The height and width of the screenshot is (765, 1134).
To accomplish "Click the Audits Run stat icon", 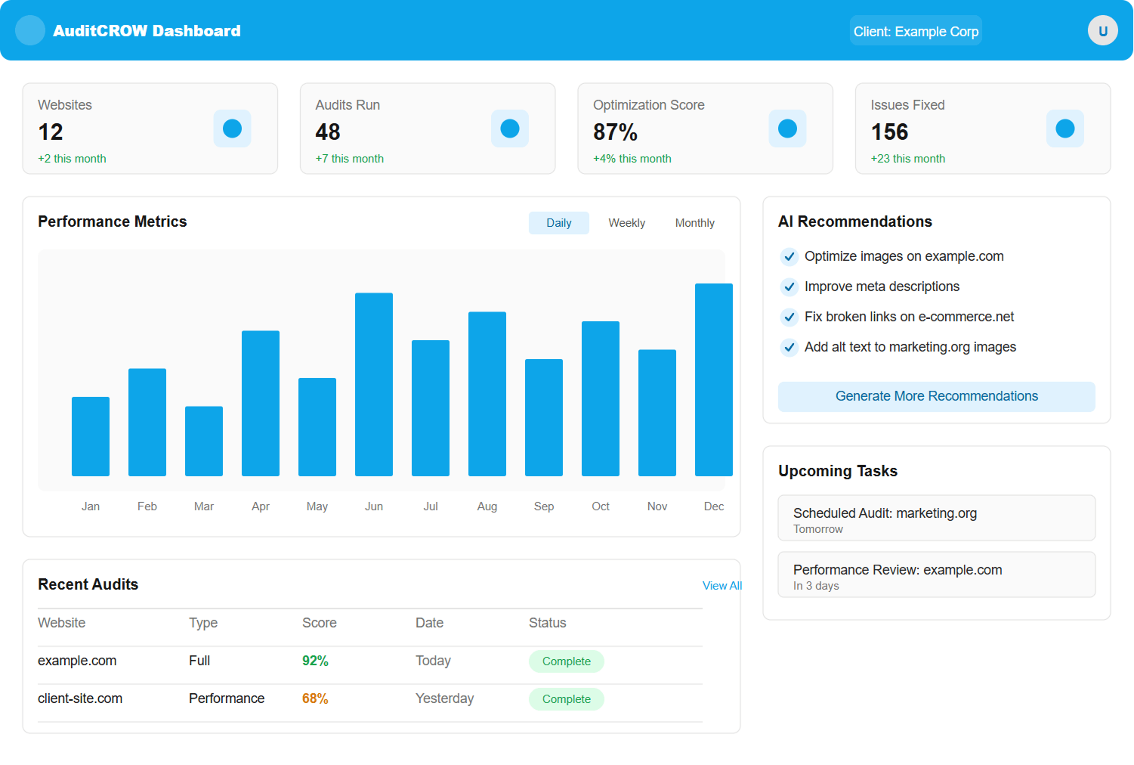I will point(510,129).
